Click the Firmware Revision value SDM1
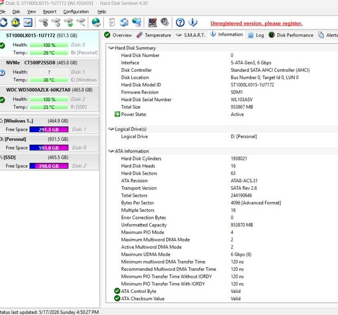Image resolution: width=338 pixels, height=315 pixels. pyautogui.click(x=236, y=92)
